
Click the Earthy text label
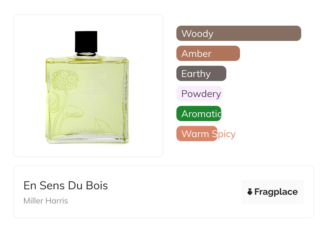tap(196, 74)
